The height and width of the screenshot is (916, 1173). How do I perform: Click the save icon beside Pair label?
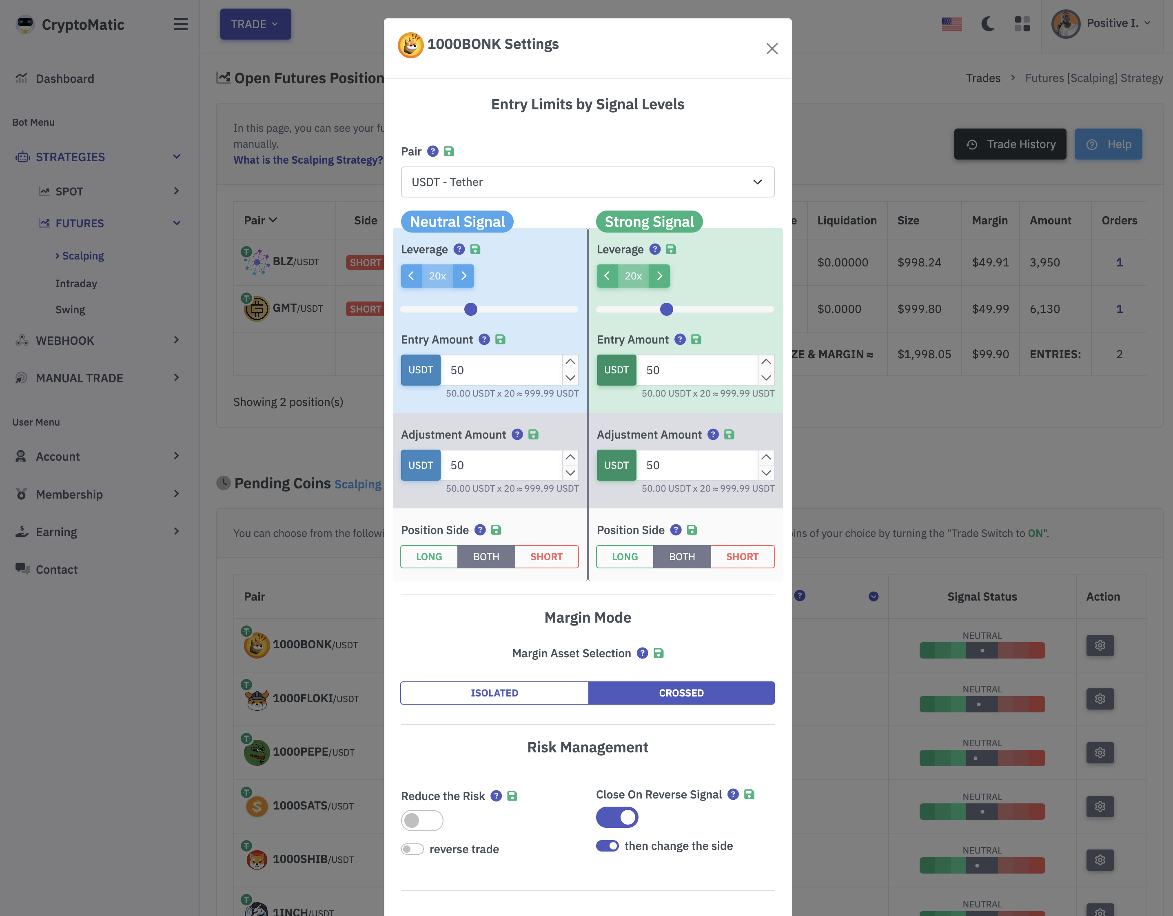pos(449,151)
